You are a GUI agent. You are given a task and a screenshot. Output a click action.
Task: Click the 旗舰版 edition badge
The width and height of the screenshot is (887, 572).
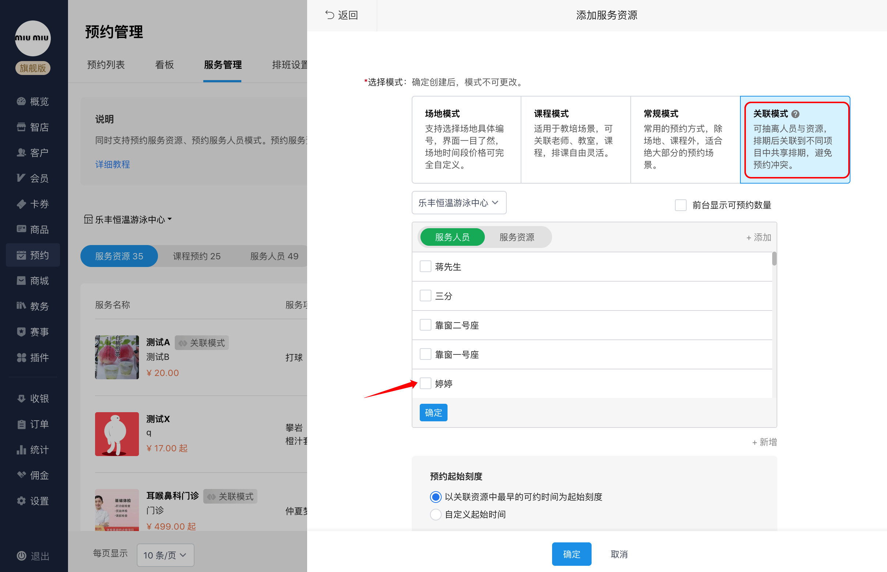(x=33, y=68)
